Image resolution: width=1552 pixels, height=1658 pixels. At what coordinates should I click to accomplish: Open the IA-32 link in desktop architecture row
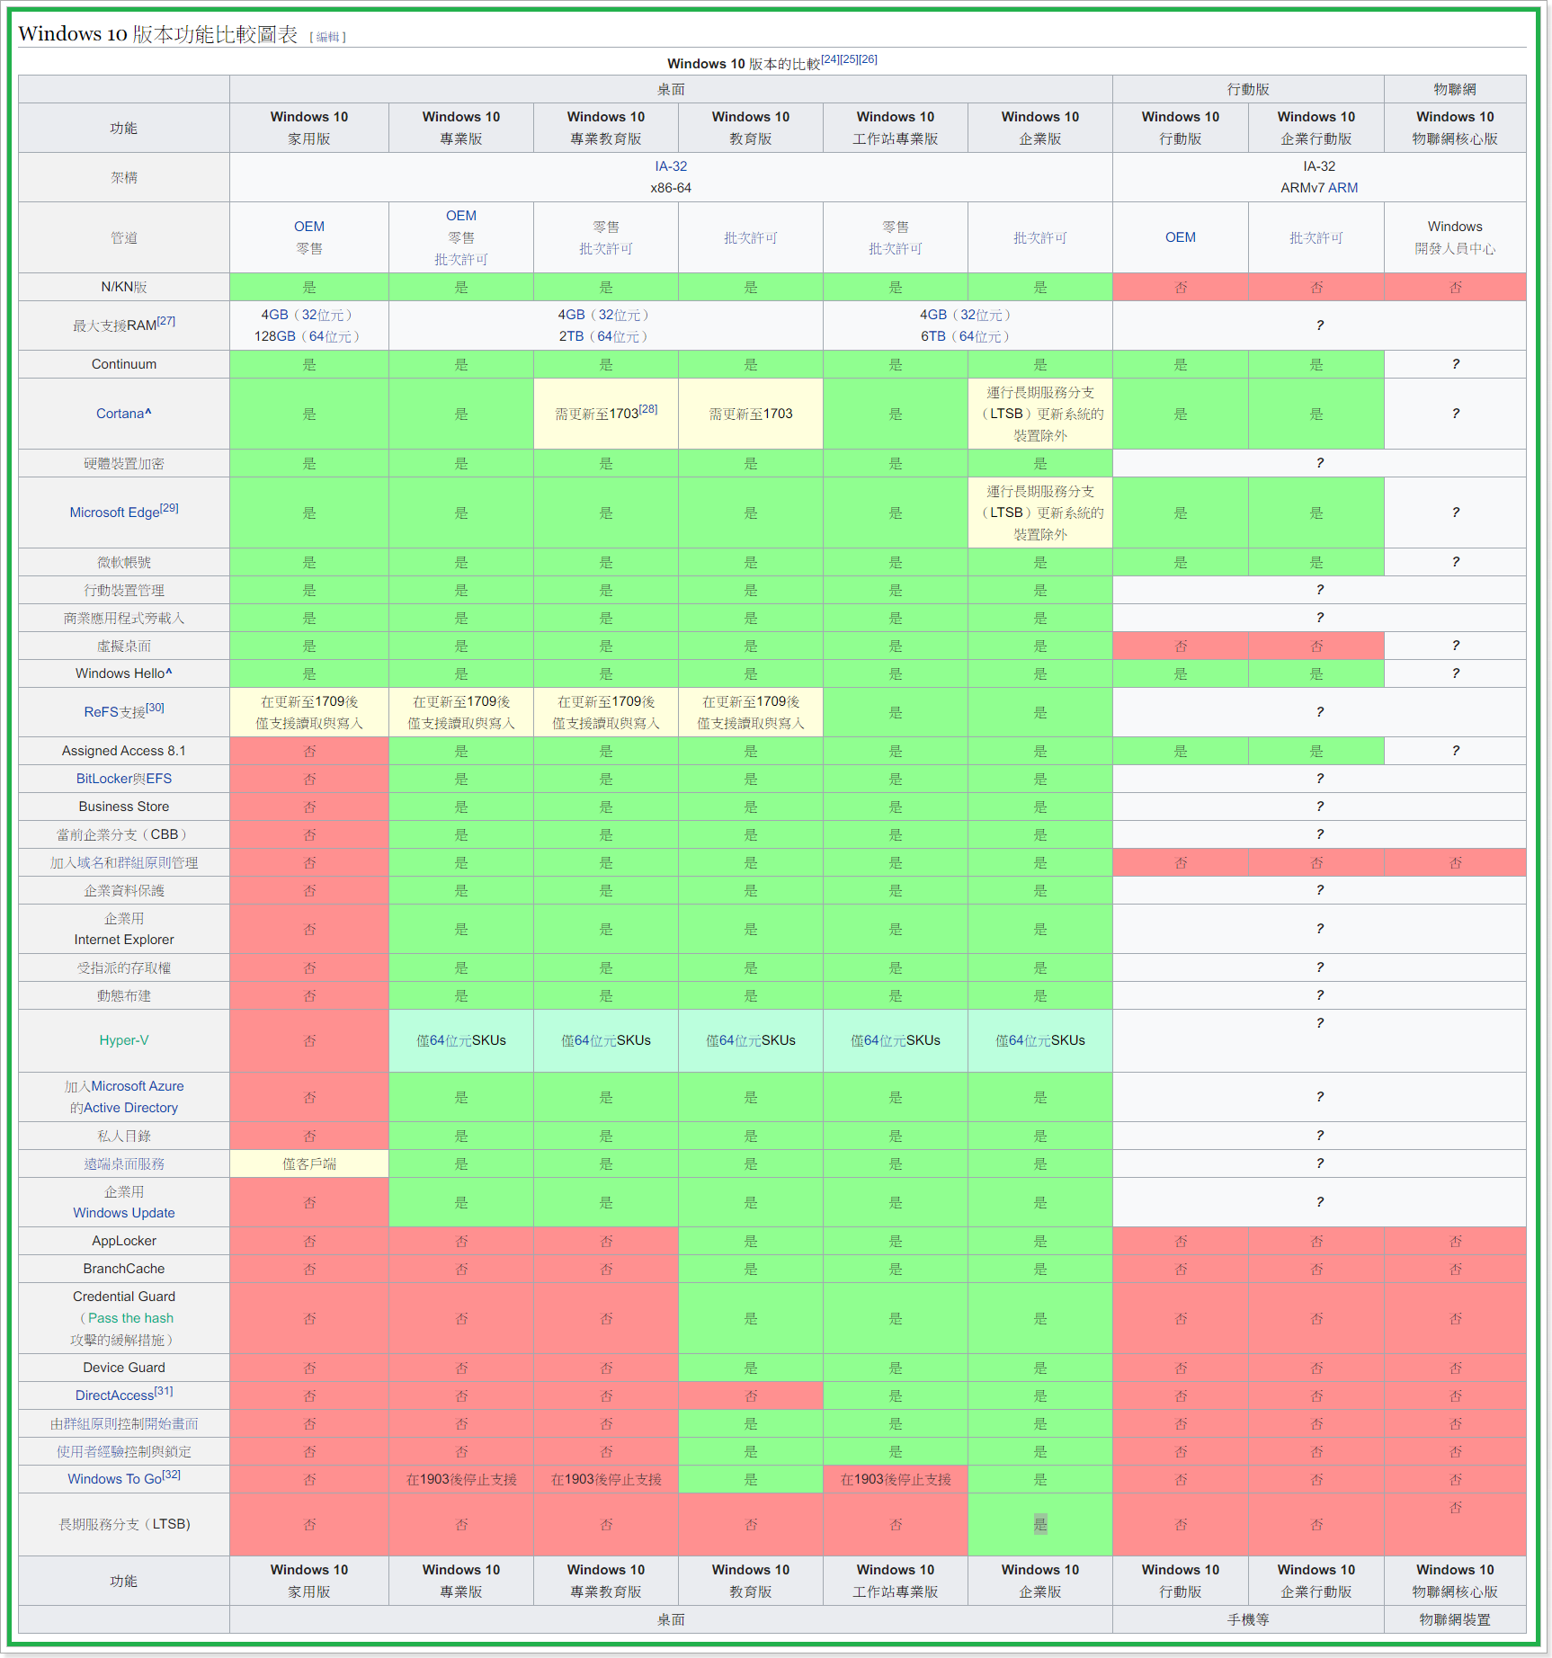(x=671, y=166)
